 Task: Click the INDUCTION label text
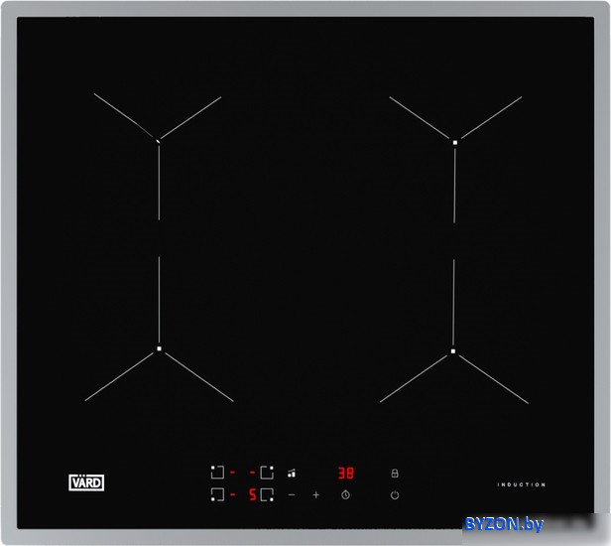pos(522,484)
